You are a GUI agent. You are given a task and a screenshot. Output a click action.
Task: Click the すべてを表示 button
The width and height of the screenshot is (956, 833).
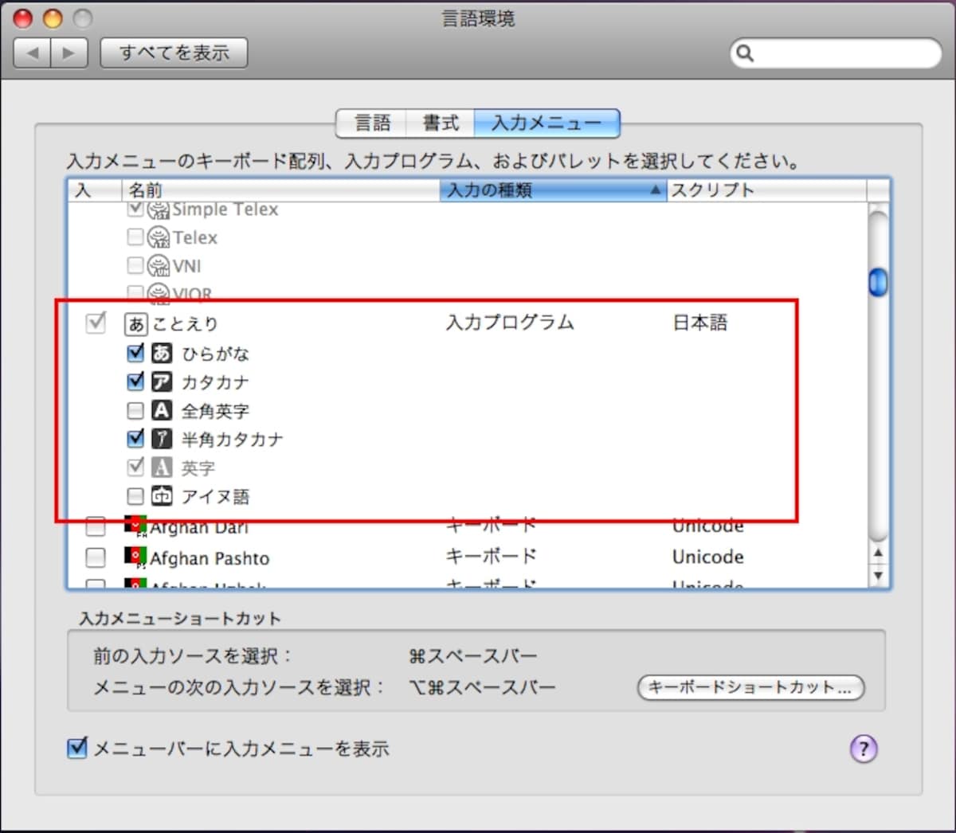(x=174, y=53)
